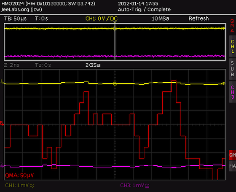Toggle the red QM softkey

coord(232,155)
